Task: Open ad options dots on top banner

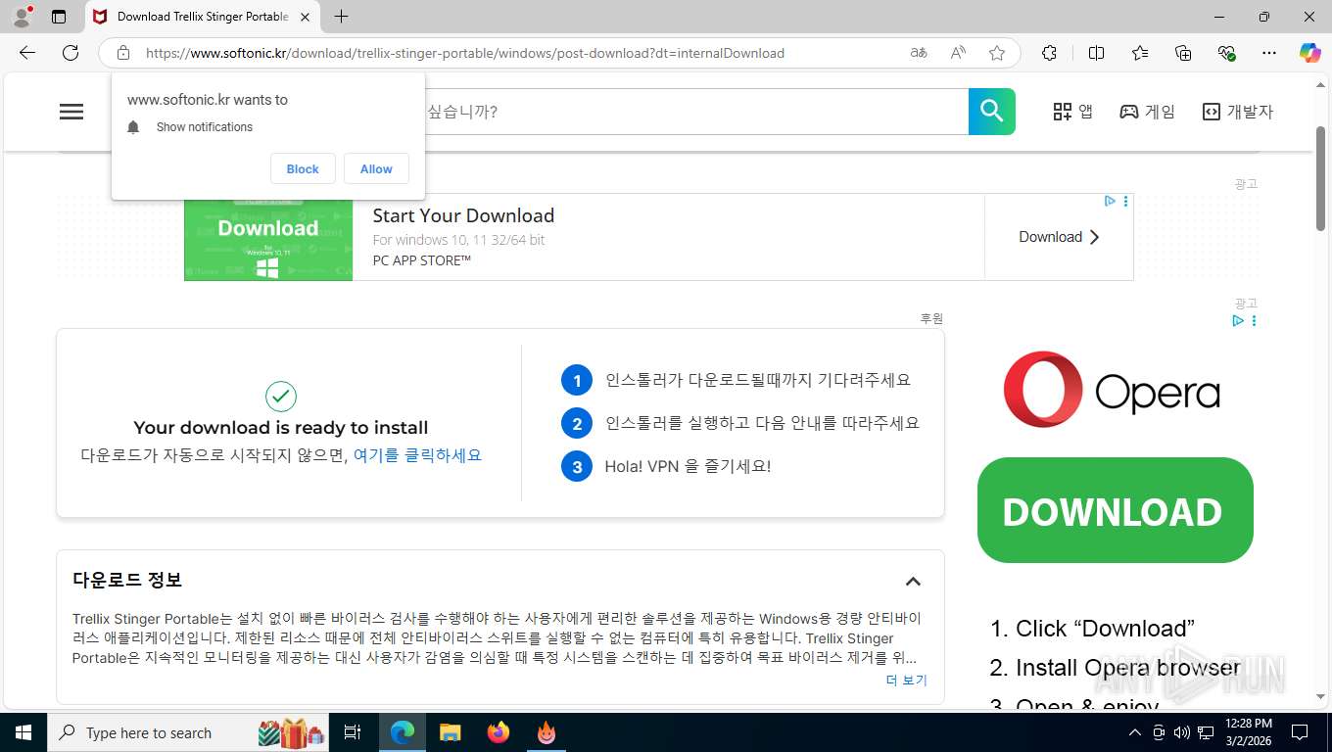Action: click(1125, 201)
